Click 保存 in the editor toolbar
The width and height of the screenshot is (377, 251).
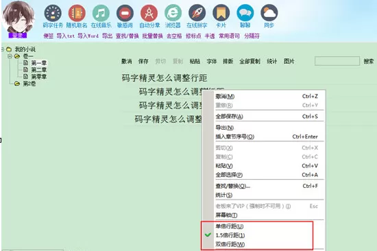143,61
